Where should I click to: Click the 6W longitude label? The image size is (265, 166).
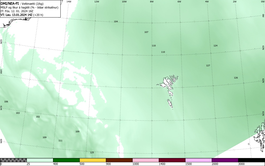click(179, 2)
